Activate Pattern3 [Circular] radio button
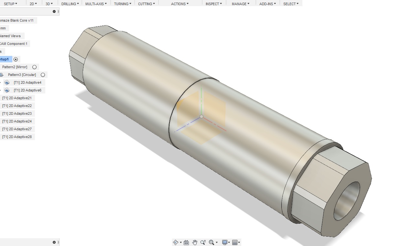This screenshot has width=415, height=246. point(43,75)
